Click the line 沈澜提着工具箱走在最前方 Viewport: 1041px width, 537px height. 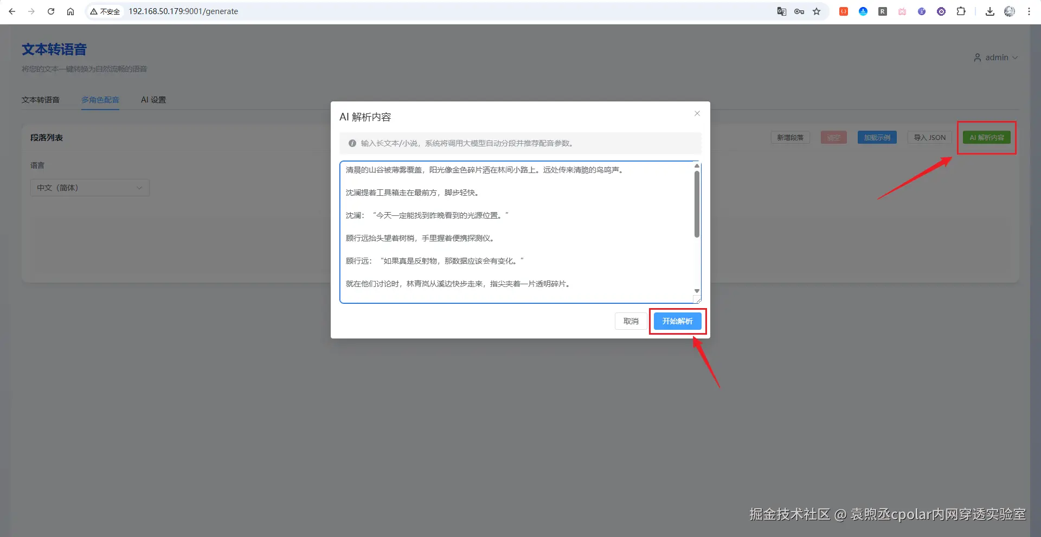tap(413, 193)
